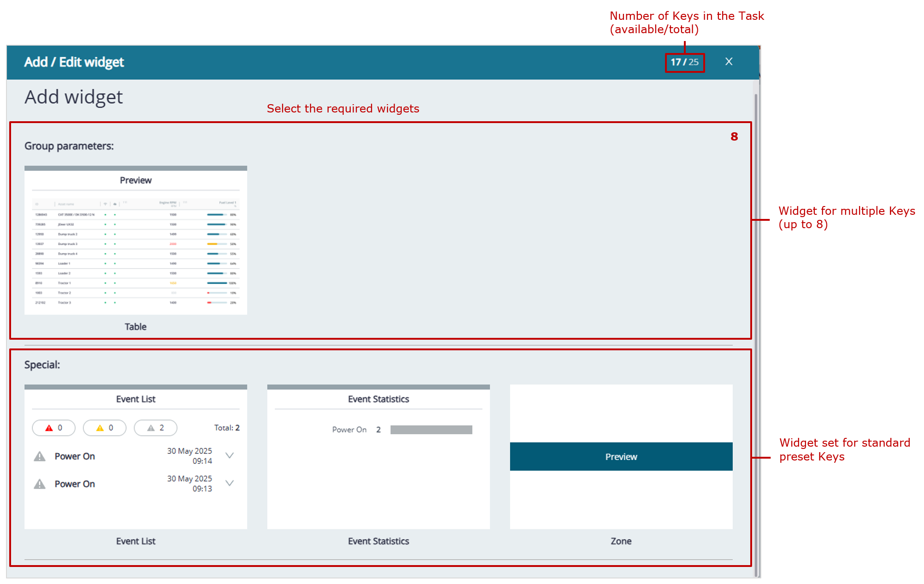
Task: Click the Zone widget caption
Action: (x=621, y=541)
